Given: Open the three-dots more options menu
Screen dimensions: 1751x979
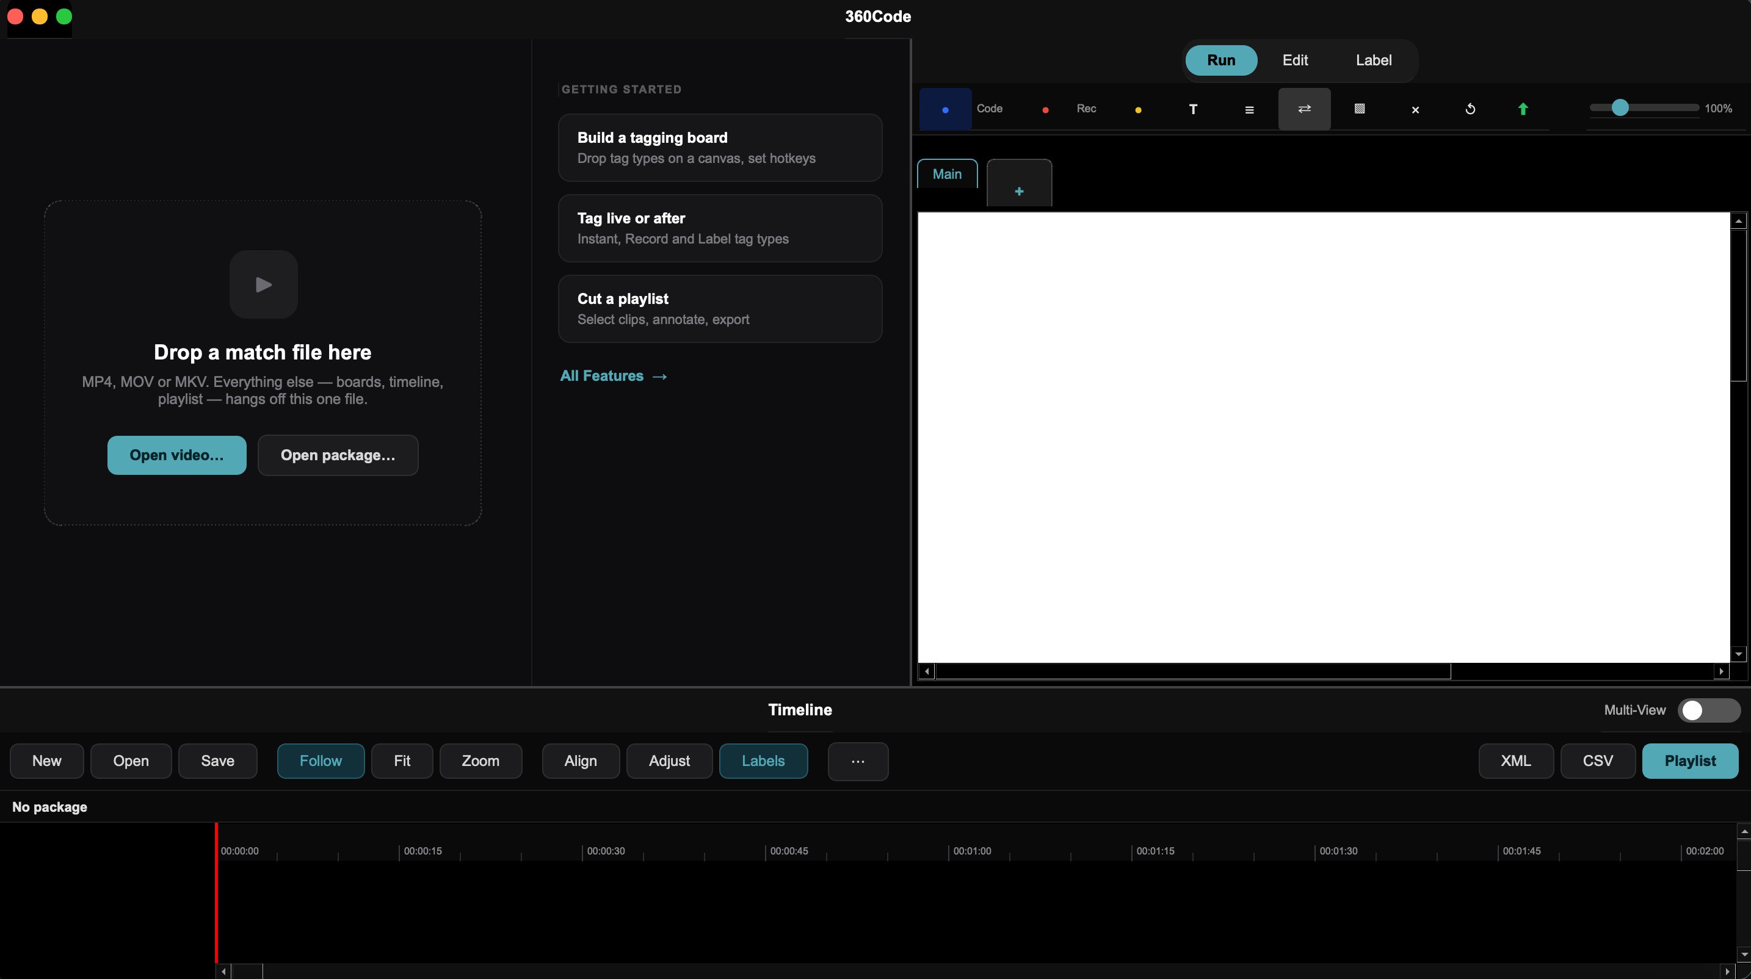Looking at the screenshot, I should [858, 761].
